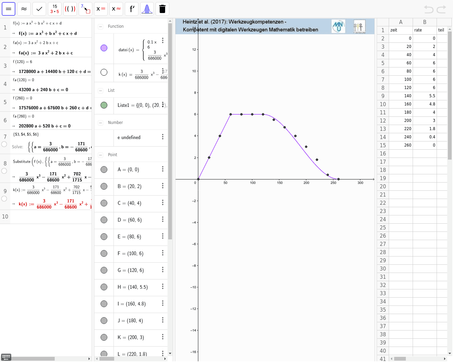Select spreadsheet row 15 header

click(383, 145)
